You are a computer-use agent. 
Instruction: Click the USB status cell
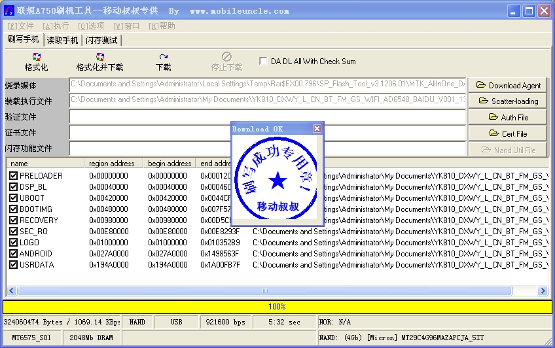tap(176, 322)
